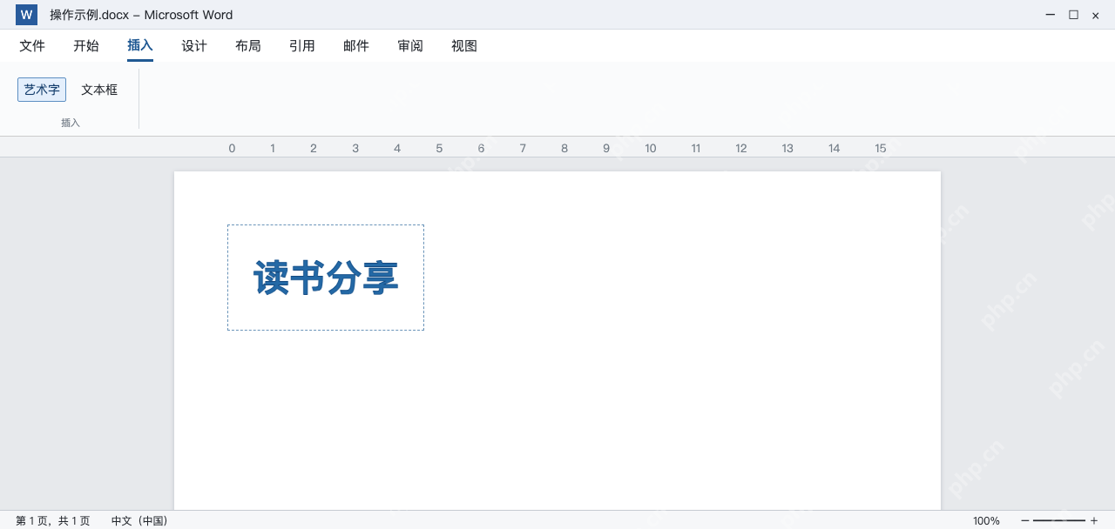Minimize the Word window
The image size is (1115, 529).
(1051, 15)
